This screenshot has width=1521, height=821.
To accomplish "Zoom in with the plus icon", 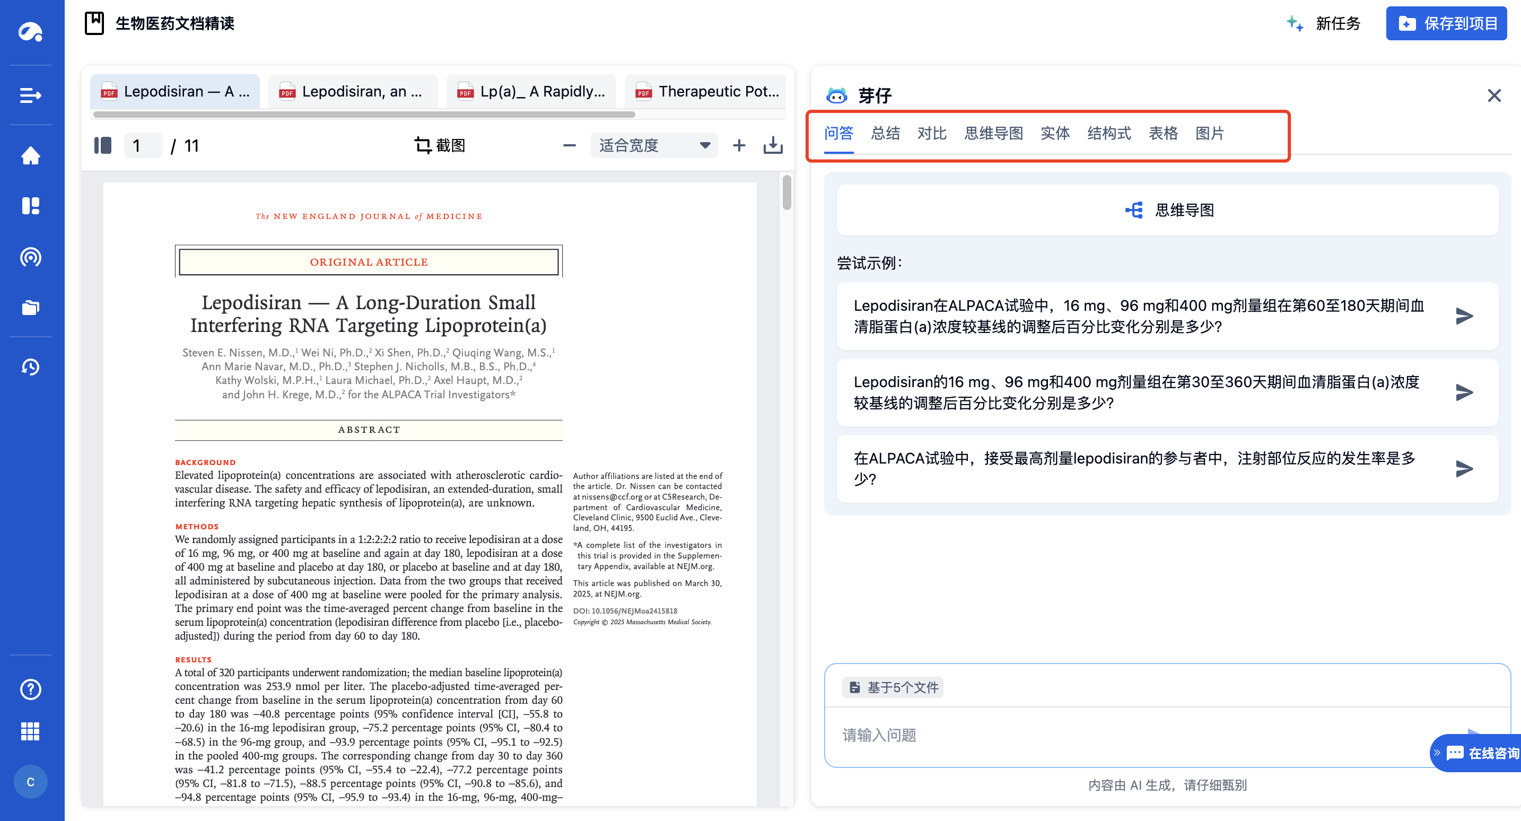I will pos(739,145).
